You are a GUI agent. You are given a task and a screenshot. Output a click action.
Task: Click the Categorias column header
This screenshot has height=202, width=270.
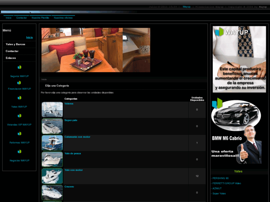71,99
